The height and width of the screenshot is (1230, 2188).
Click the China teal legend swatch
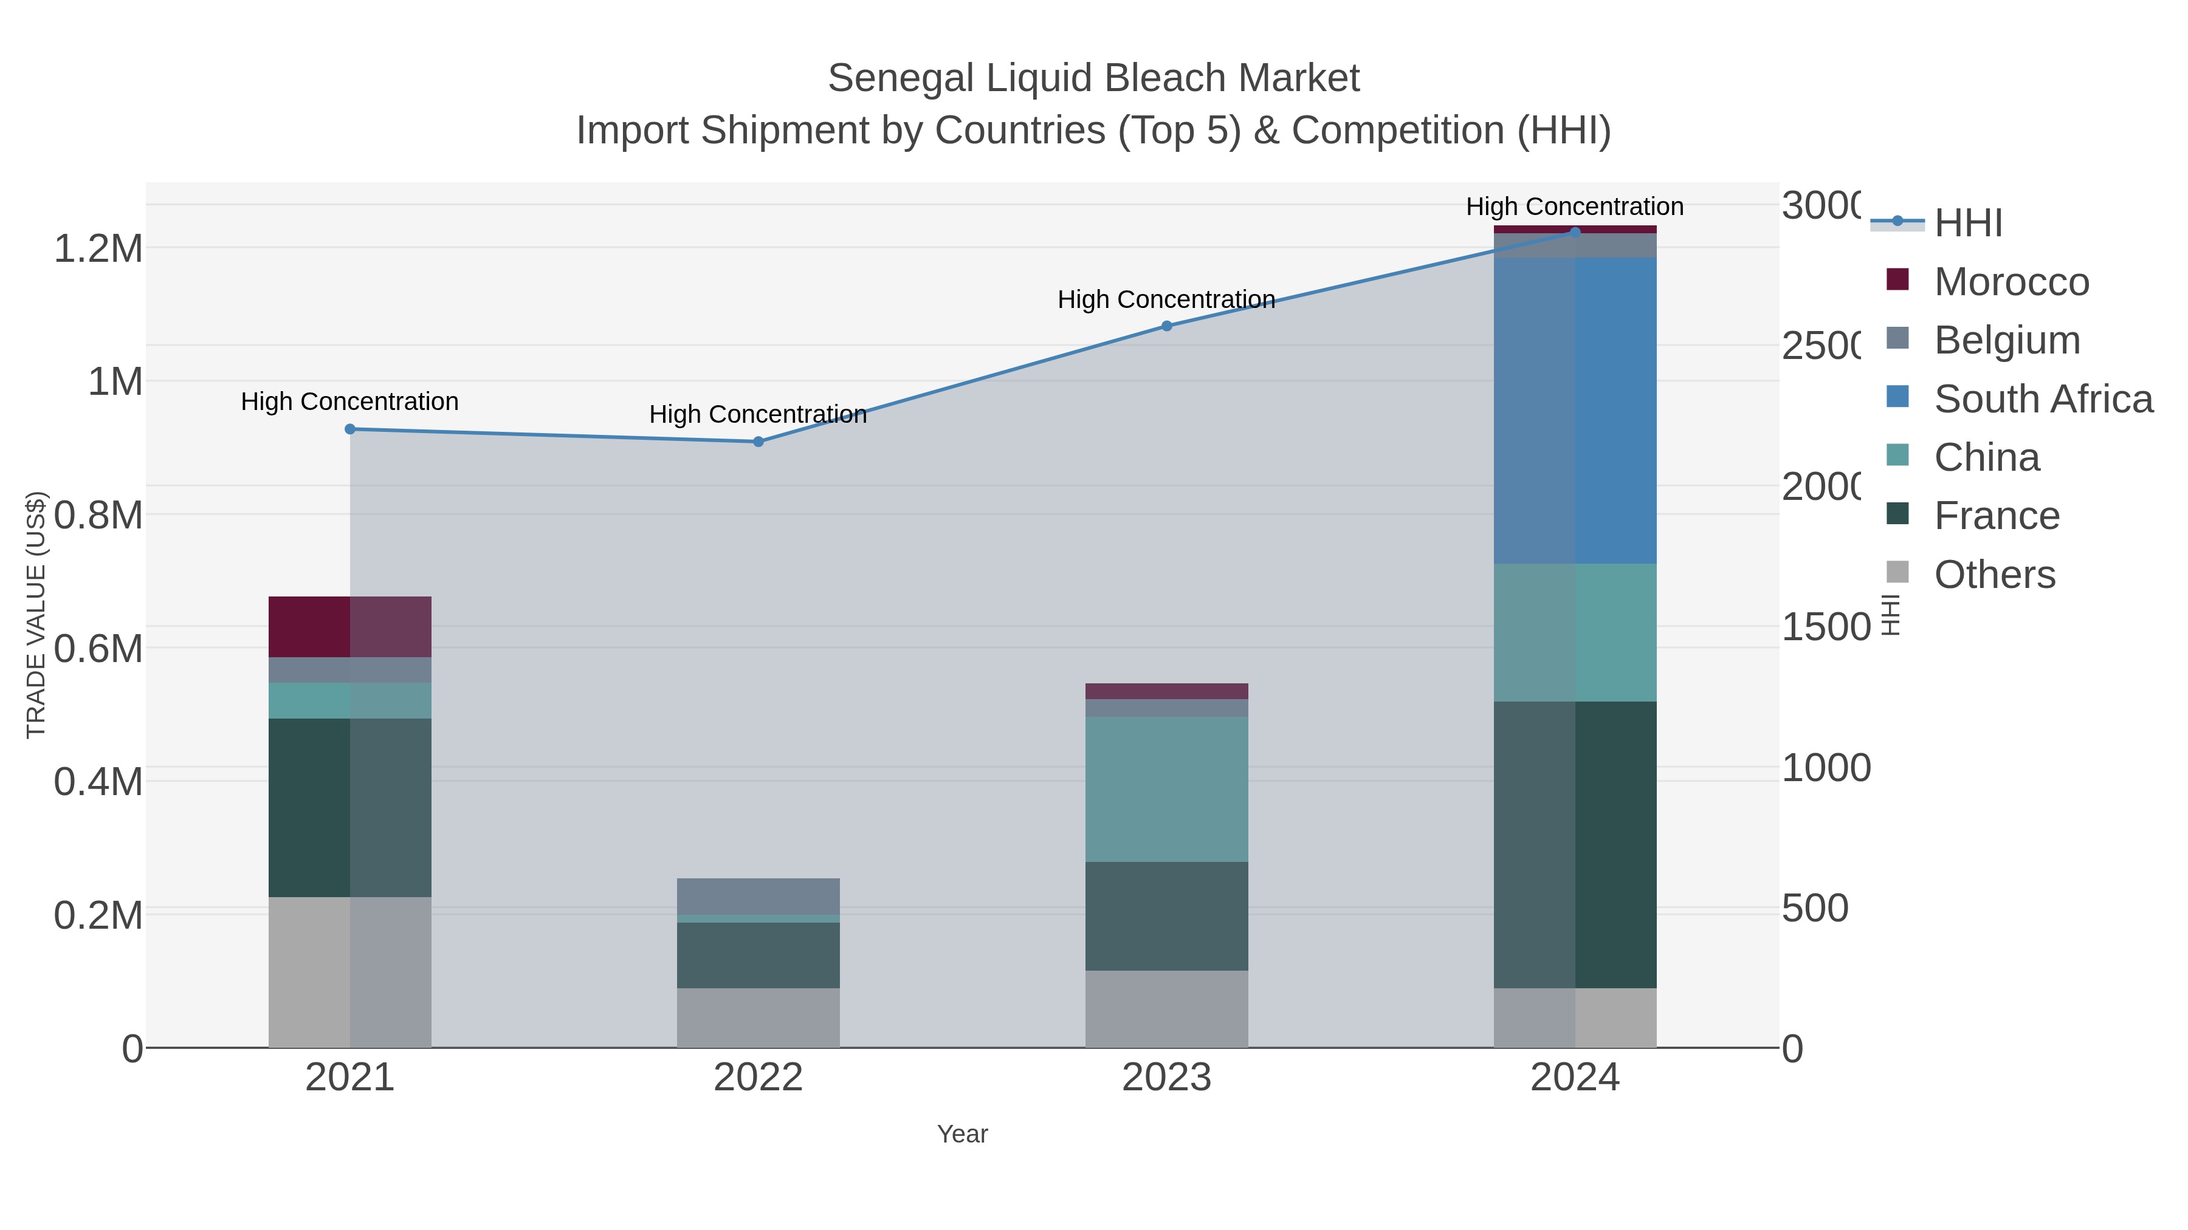tap(1897, 455)
